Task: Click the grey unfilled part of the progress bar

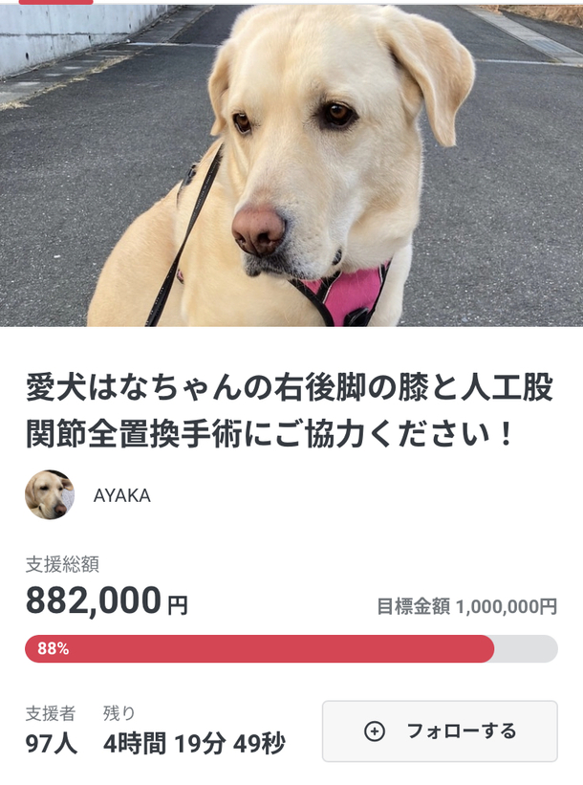Action: [x=526, y=649]
